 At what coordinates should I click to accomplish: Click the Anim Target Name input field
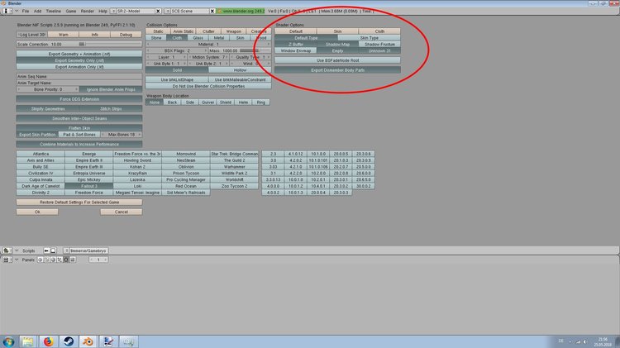click(79, 83)
